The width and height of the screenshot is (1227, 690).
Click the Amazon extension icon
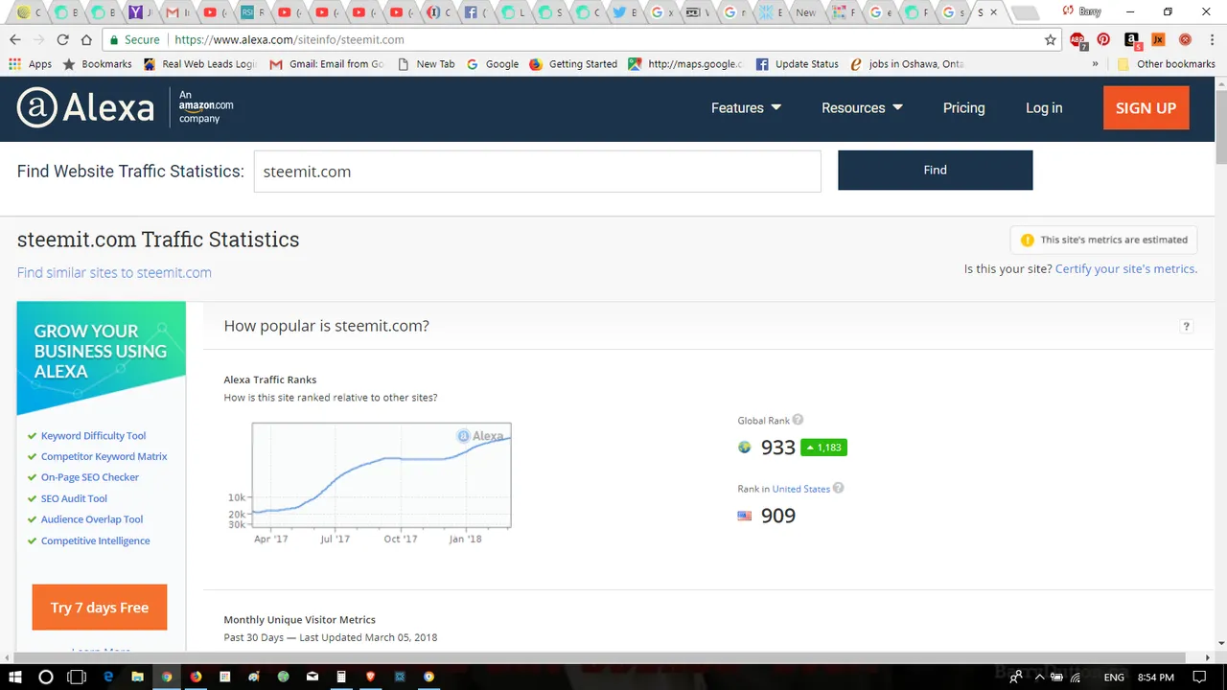point(1132,39)
